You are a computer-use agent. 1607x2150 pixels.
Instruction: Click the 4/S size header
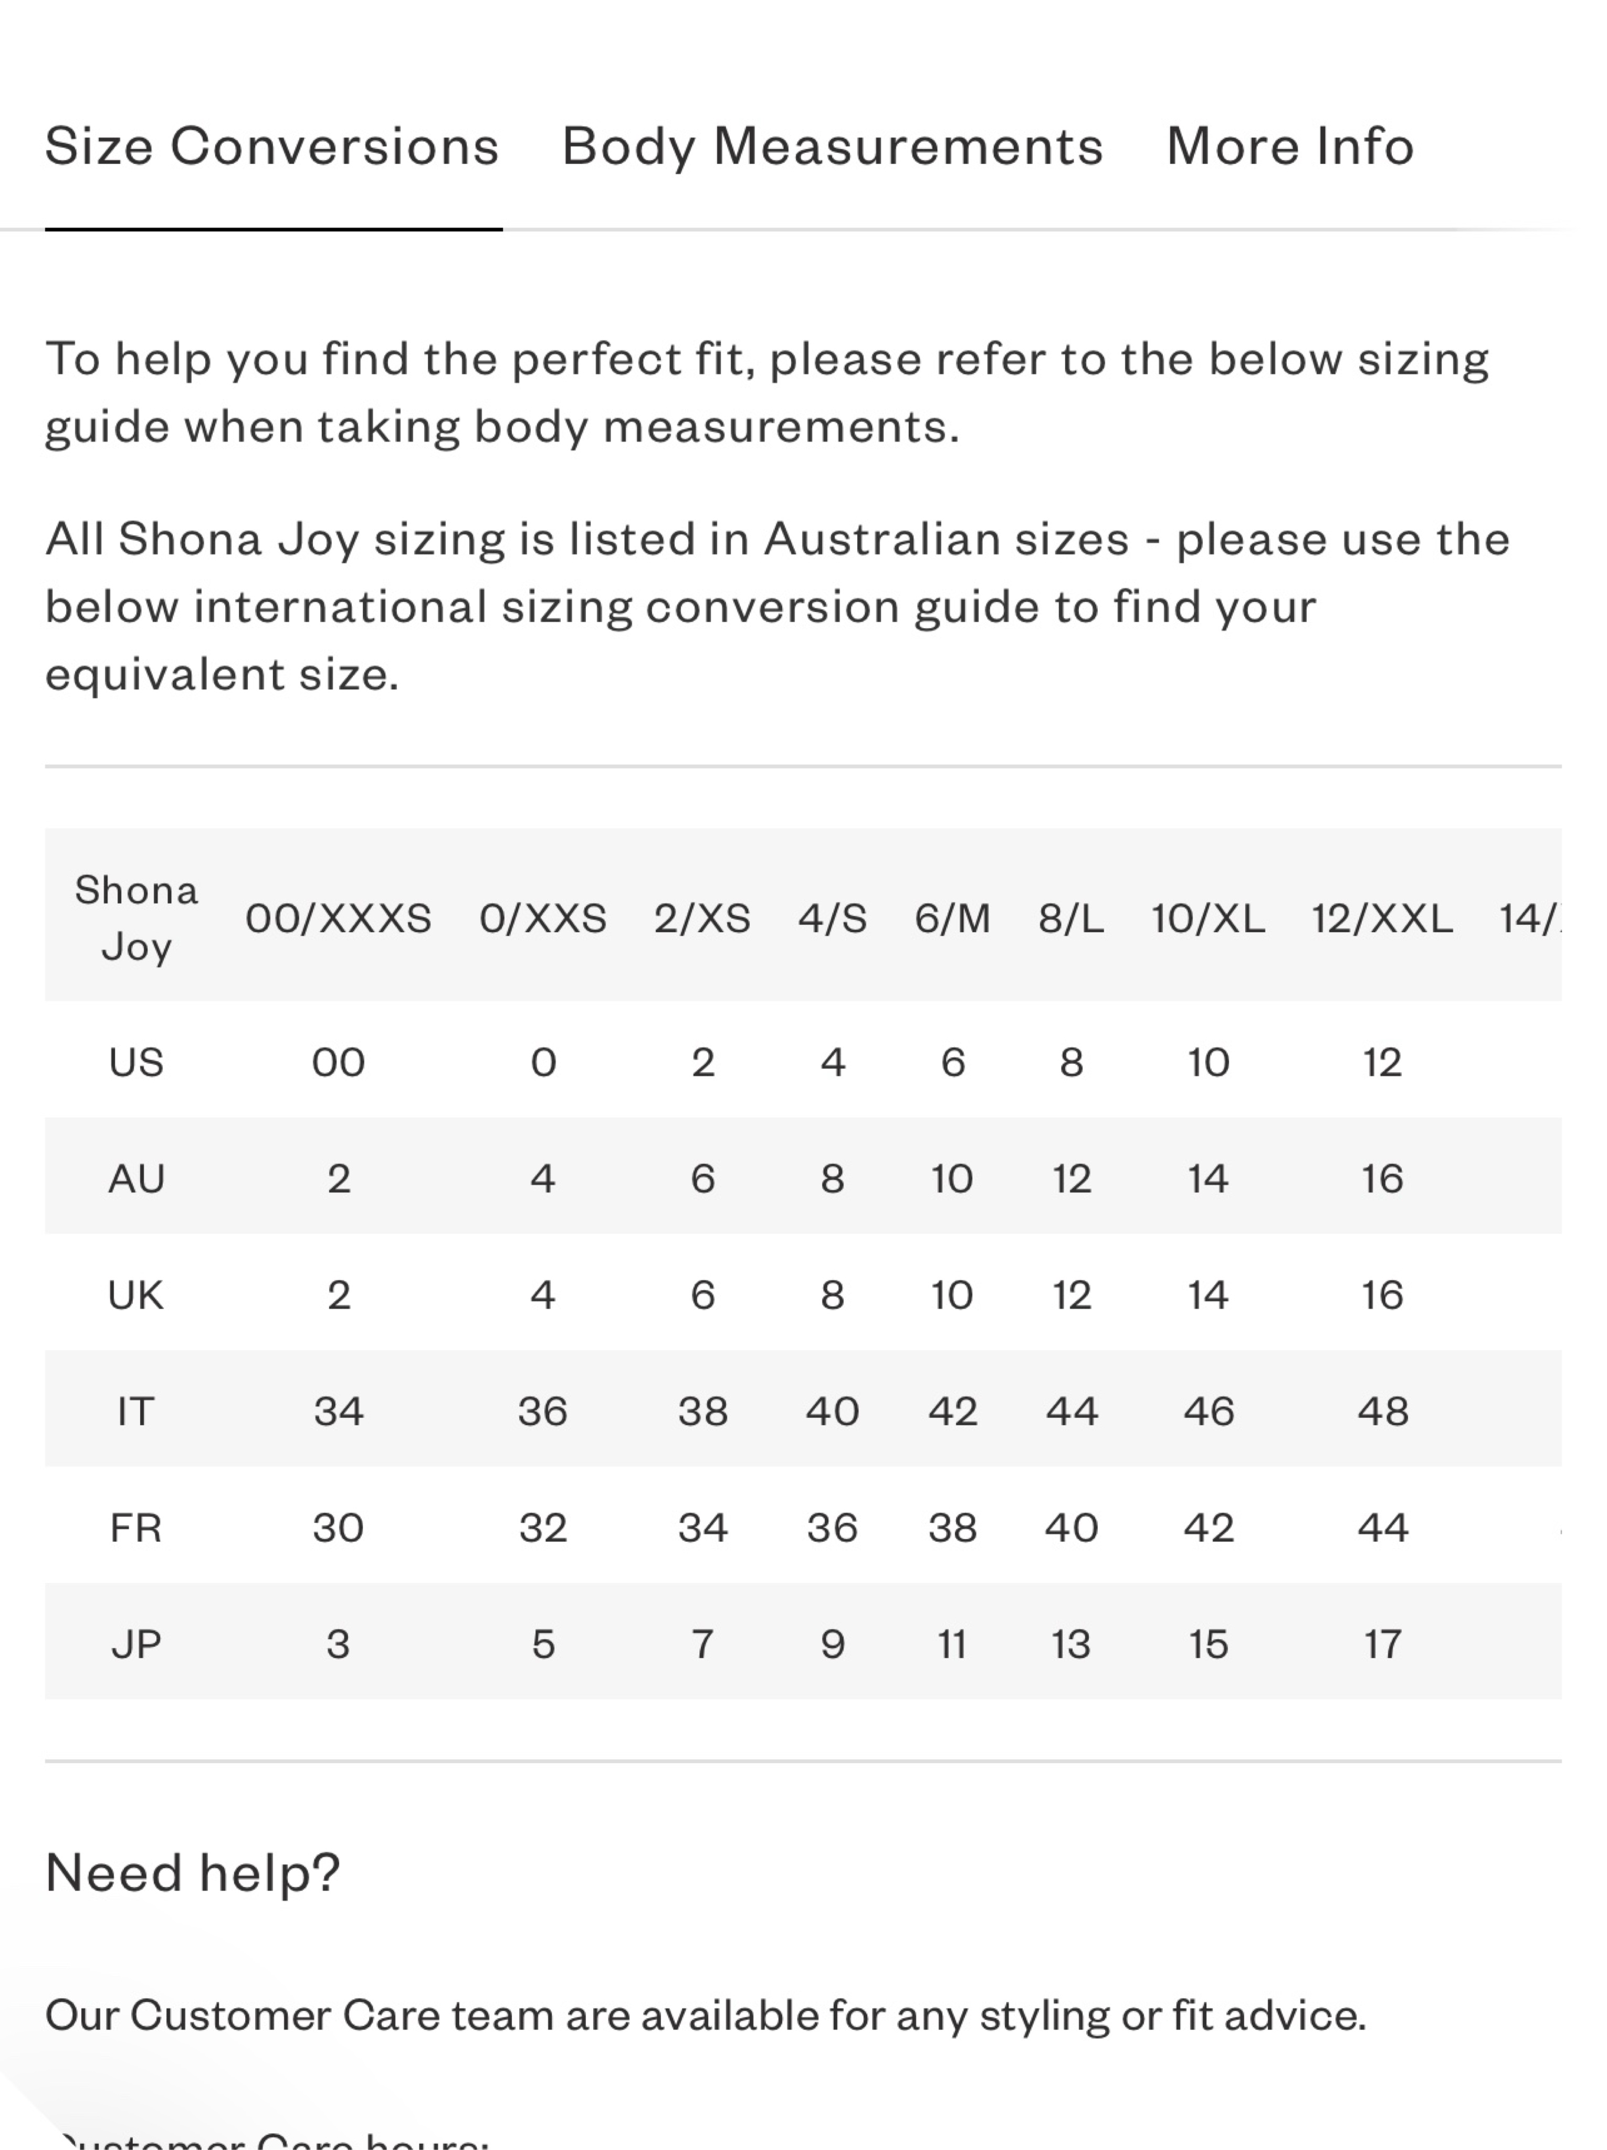832,919
